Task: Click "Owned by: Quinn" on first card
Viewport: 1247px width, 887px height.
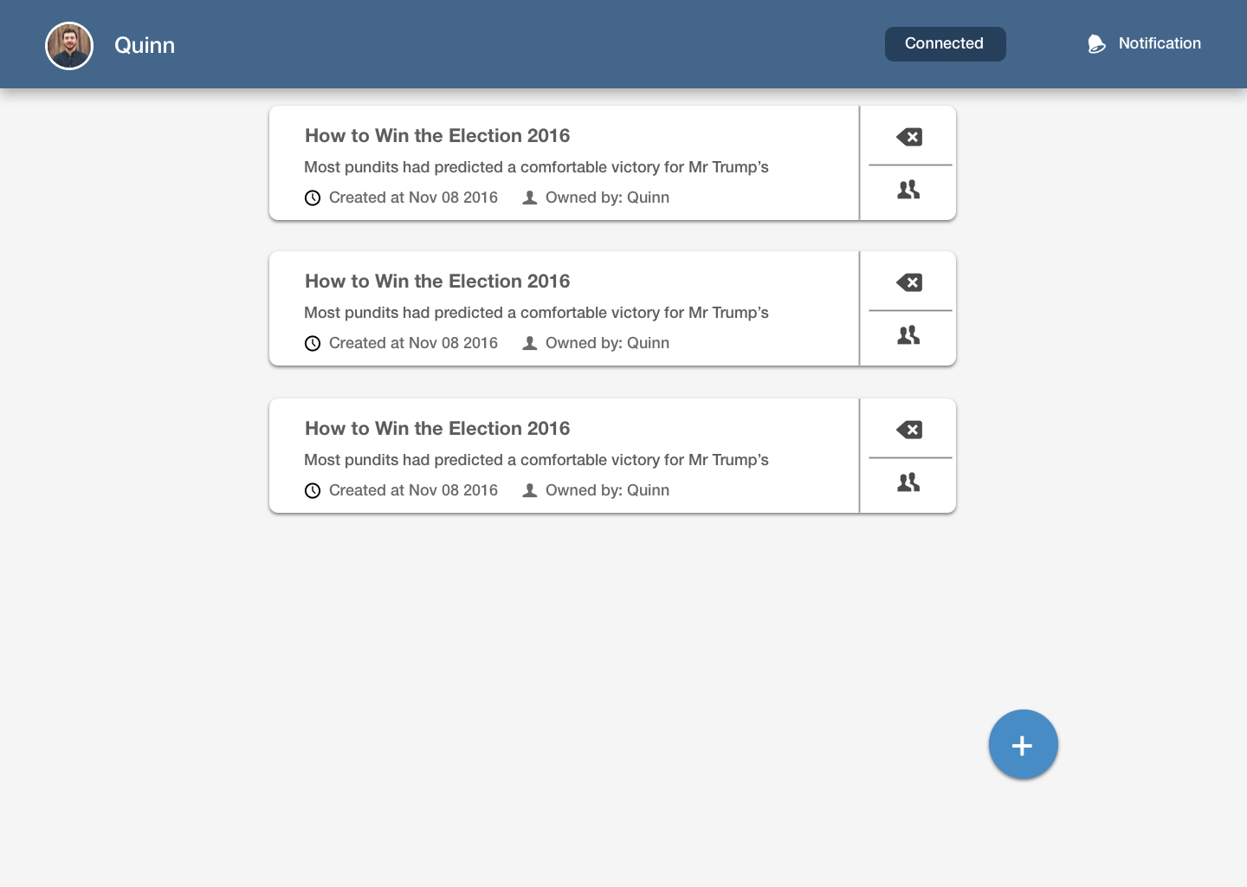Action: [x=607, y=197]
